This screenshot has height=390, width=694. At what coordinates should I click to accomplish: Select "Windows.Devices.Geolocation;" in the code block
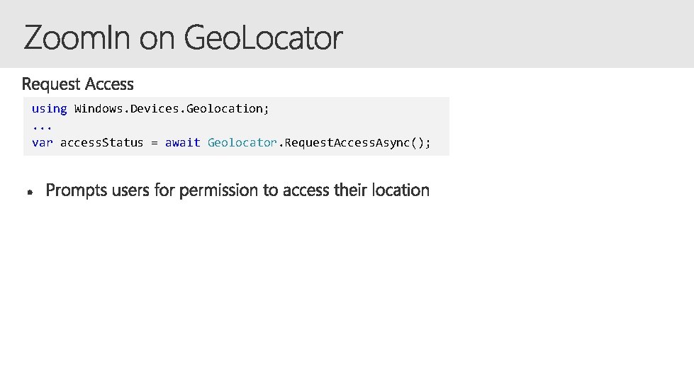tap(172, 108)
